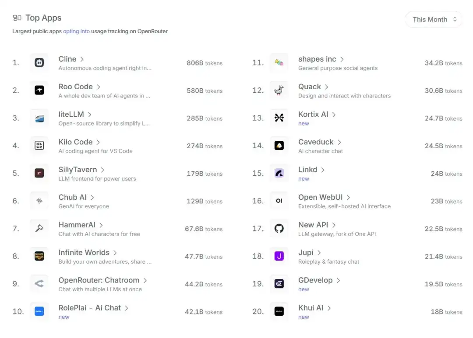Click the chevron beside OpenRouter: Chatroom
The height and width of the screenshot is (338, 473).
(x=145, y=280)
